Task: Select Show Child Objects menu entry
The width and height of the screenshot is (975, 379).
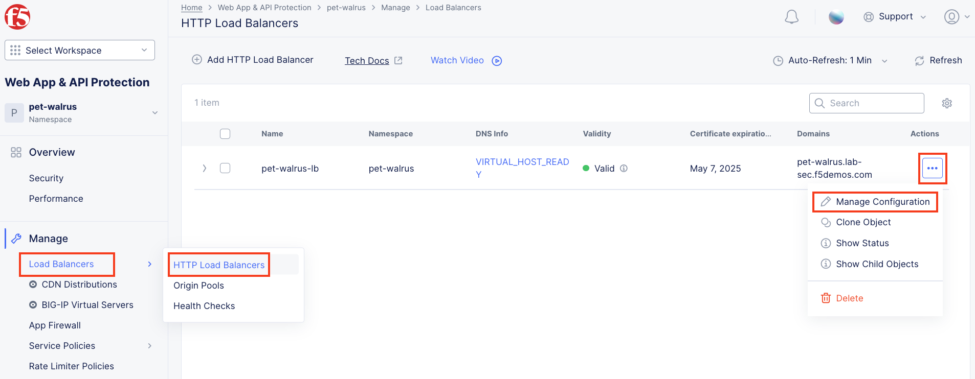Action: click(x=877, y=264)
